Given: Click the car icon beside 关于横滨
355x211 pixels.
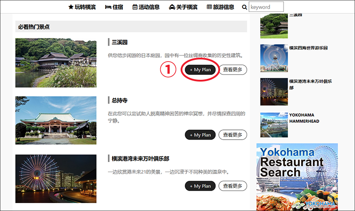Looking at the screenshot, I should pos(172,7).
